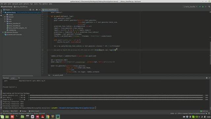This screenshot has height=119, width=211.
Task: Expand the dataset folder
Action: (x=5, y=17)
